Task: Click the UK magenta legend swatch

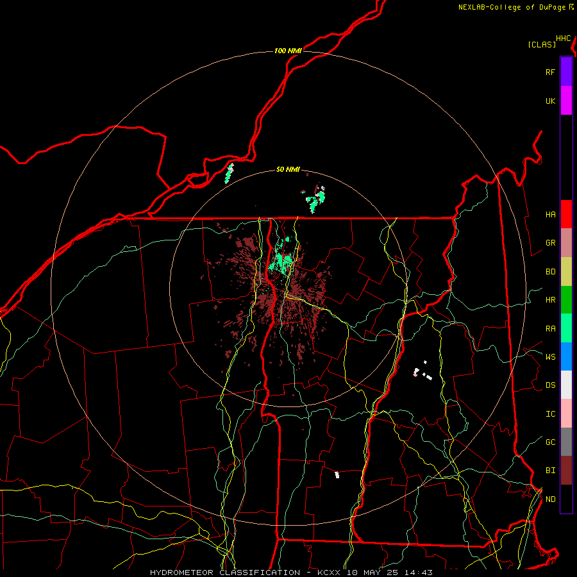Action: coord(566,101)
